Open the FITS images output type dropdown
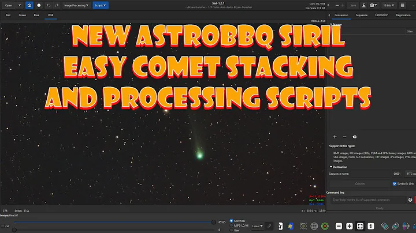Viewport: 416px width, 233px height. pyautogui.click(x=410, y=174)
